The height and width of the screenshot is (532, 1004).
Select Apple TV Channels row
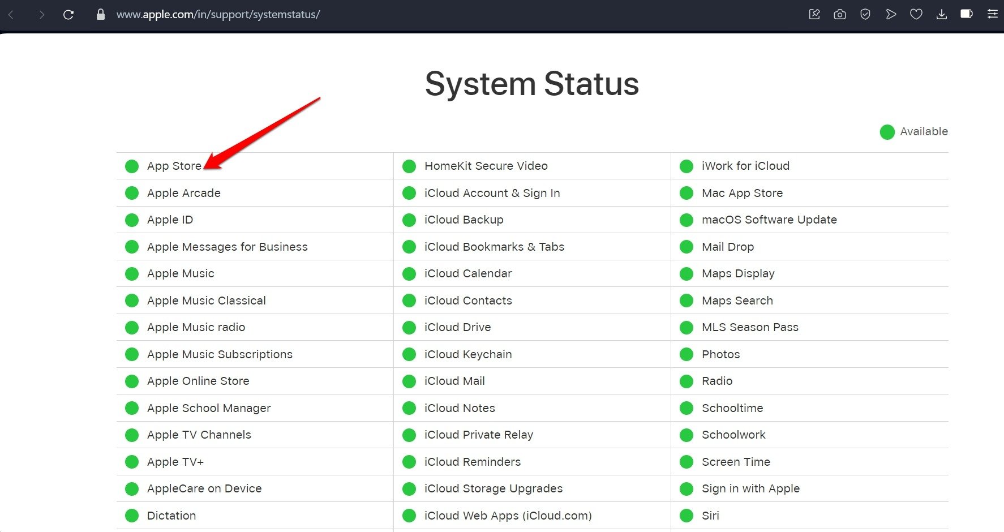[255, 435]
